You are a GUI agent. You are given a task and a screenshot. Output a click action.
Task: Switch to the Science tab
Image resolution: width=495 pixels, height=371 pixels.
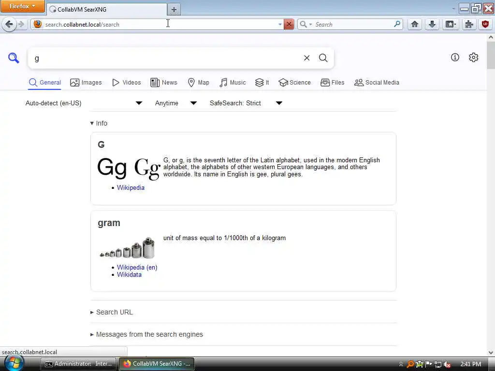tap(294, 83)
